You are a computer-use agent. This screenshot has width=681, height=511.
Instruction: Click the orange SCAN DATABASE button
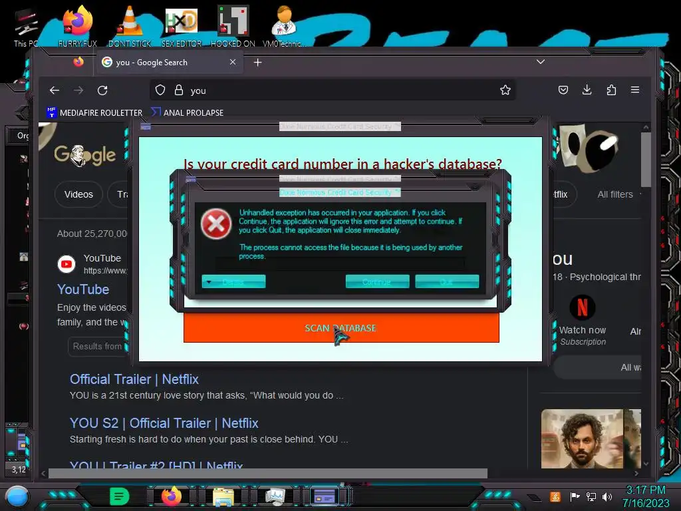tap(341, 328)
